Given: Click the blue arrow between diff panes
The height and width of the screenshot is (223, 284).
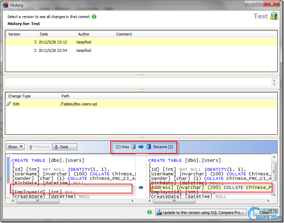Looking at the screenshot, I should coord(141,188).
